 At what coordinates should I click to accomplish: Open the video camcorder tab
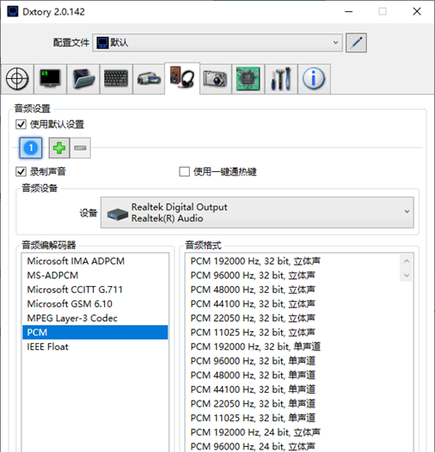click(x=149, y=79)
